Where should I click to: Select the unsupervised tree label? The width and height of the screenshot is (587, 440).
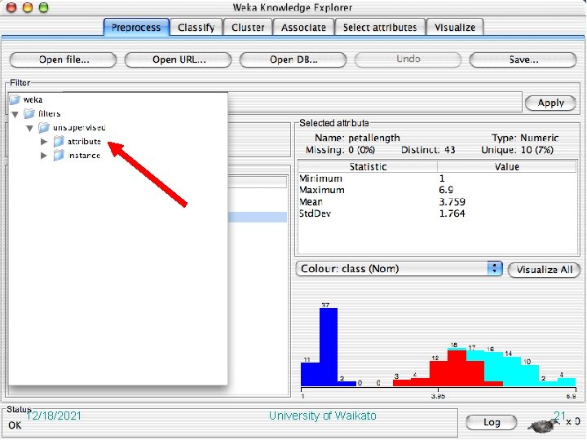point(79,128)
